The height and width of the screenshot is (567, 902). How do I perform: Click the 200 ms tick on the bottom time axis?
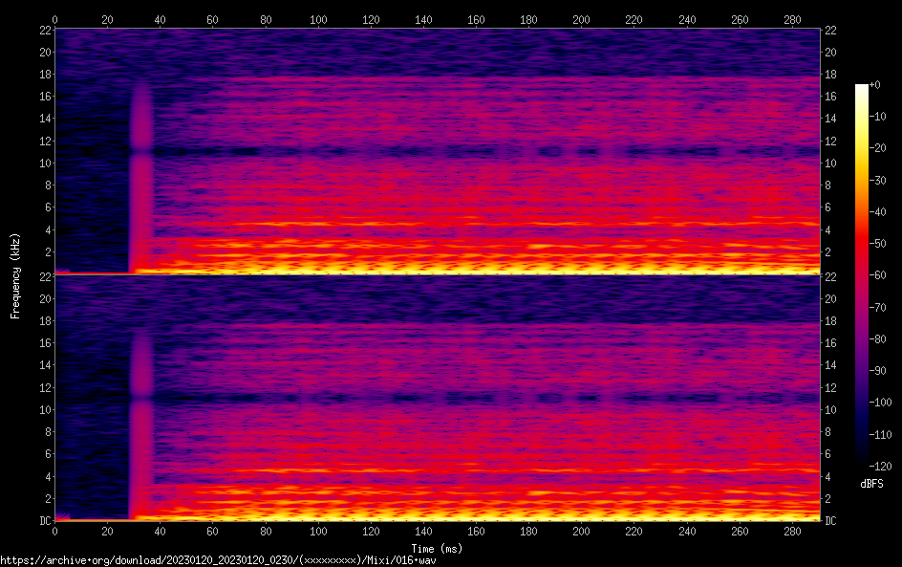pos(581,531)
